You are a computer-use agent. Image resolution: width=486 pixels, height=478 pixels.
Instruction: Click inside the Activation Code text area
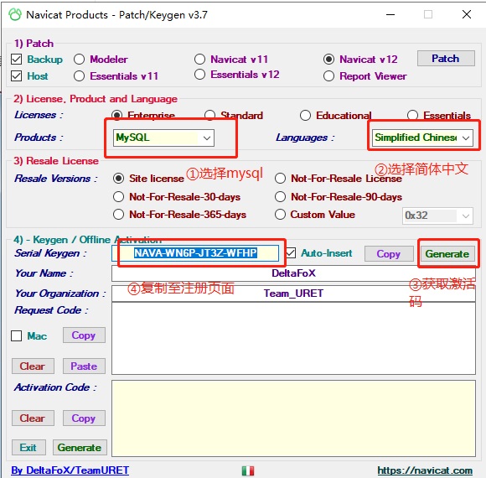click(293, 418)
